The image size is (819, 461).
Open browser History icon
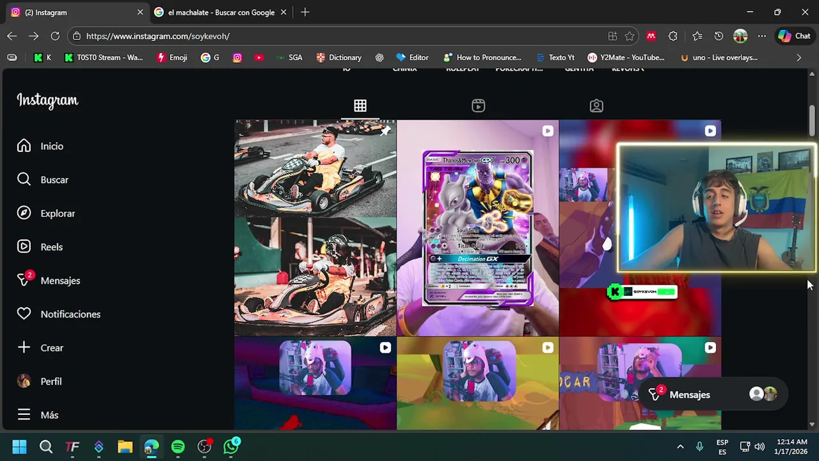click(x=719, y=36)
